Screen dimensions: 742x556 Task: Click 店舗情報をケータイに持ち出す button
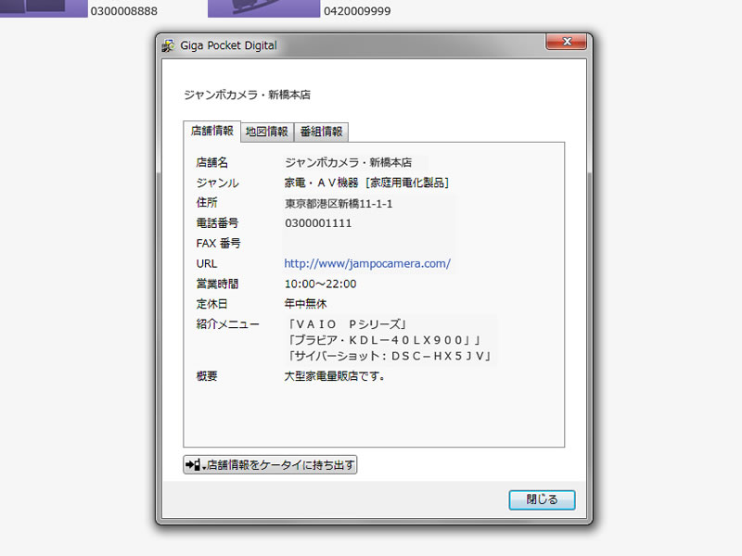click(x=270, y=465)
